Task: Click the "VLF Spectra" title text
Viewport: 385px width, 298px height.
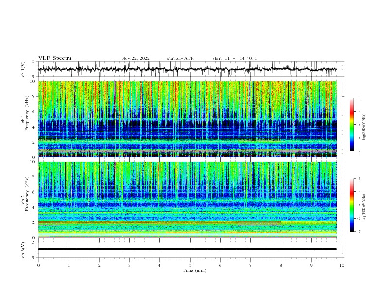Action: tap(55, 58)
